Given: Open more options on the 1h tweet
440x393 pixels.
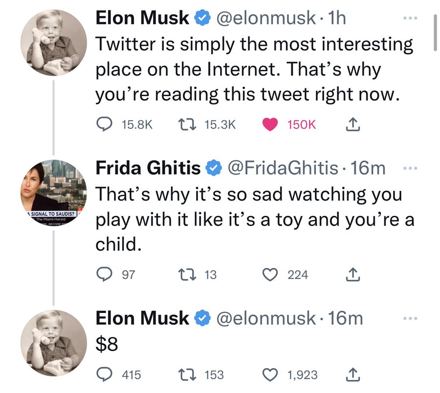Looking at the screenshot, I should tap(410, 18).
